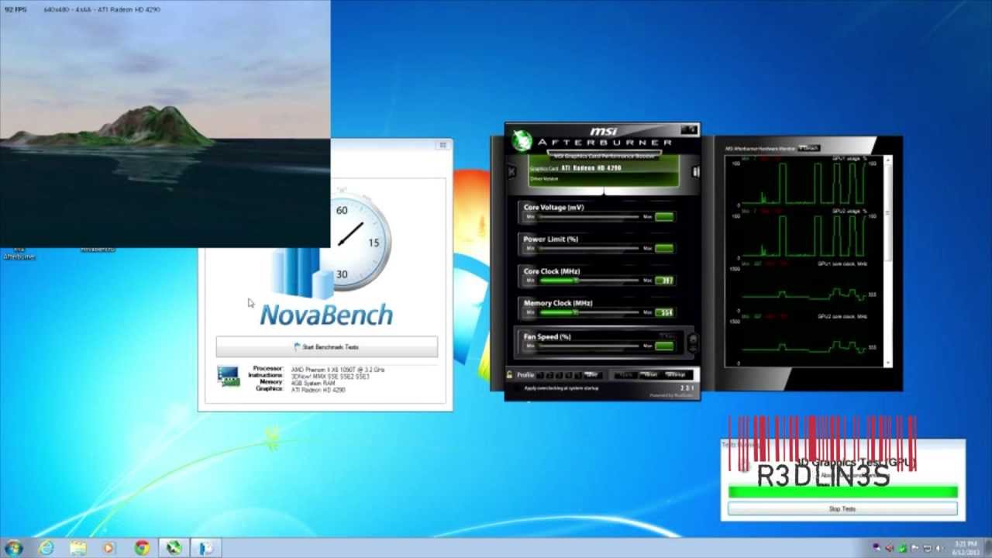
Task: Click the Memory Clock value box
Action: [x=664, y=312]
